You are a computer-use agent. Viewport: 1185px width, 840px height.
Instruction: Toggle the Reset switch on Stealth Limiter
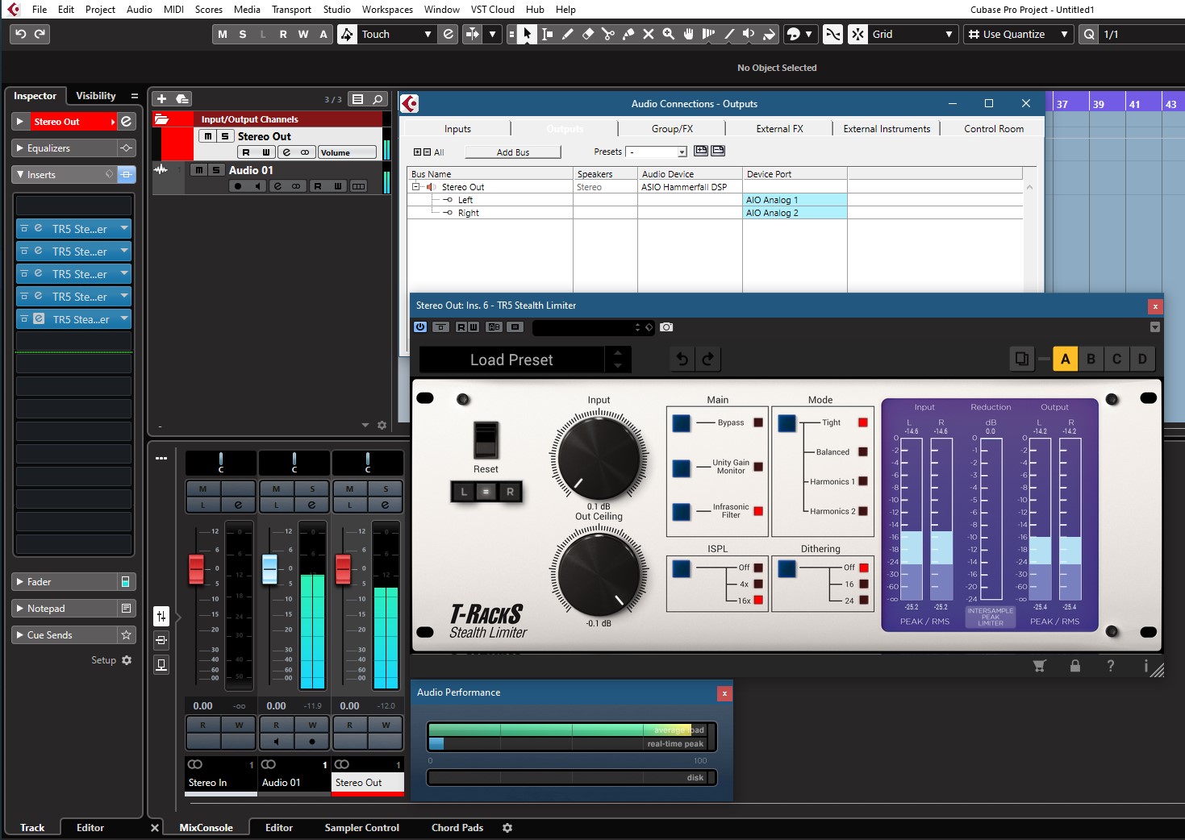click(x=486, y=440)
